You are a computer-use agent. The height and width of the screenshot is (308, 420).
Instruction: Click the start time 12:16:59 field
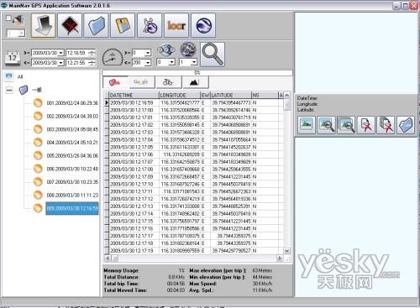click(x=77, y=53)
